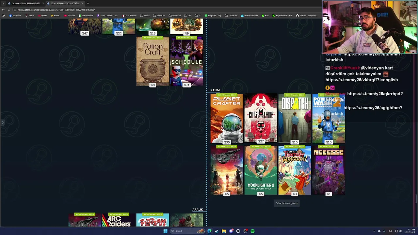Viewport: 418px width, 235px height.
Task: Open the YouTube bookmark
Action: tap(70, 16)
